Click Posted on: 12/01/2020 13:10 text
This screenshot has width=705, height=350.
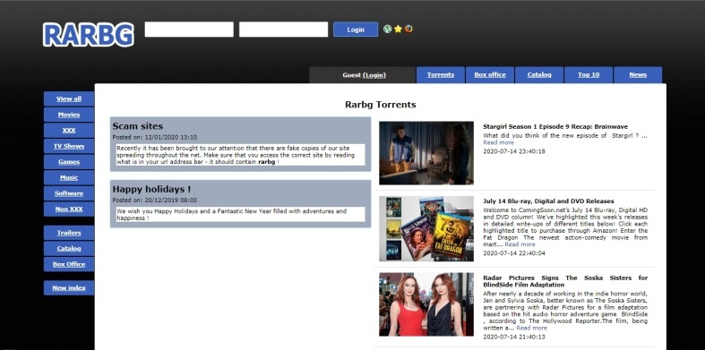click(x=155, y=138)
